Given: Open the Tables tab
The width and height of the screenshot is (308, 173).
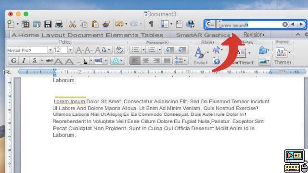Looking at the screenshot, I should 152,35.
